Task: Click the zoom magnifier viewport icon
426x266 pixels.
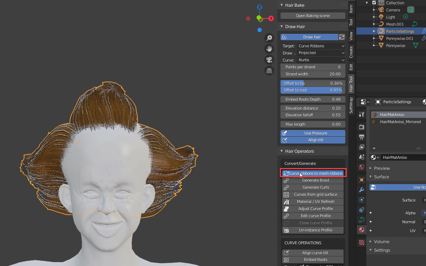Action: (269, 38)
